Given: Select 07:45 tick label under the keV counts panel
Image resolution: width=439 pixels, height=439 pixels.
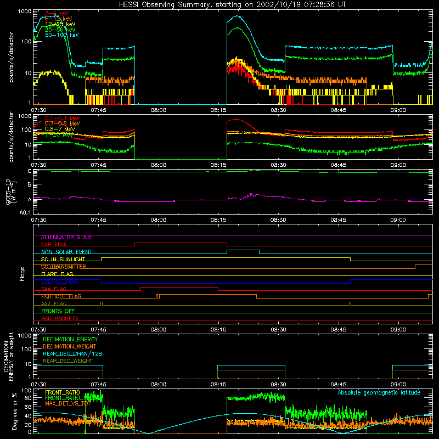Looking at the screenshot, I should coord(99,110).
